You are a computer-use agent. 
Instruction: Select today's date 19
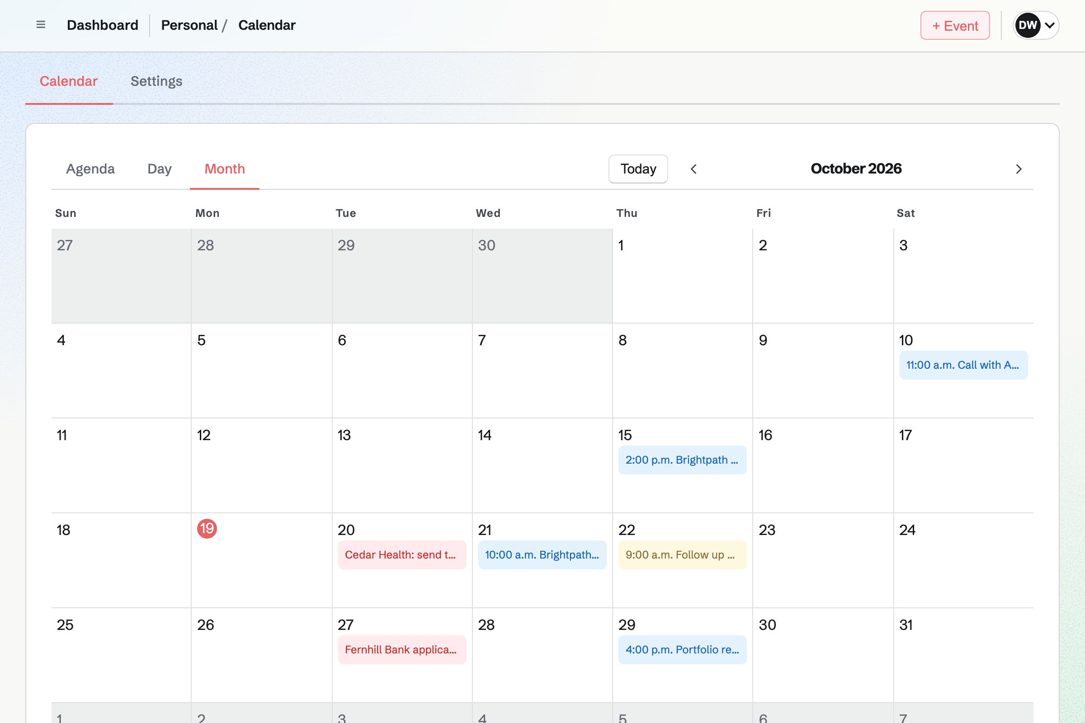[207, 529]
